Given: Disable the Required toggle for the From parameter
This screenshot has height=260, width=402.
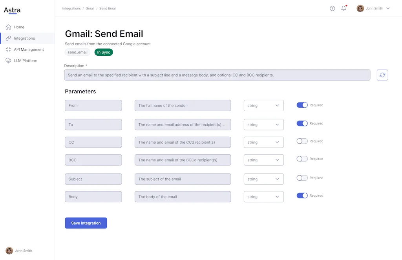Looking at the screenshot, I should point(302,105).
